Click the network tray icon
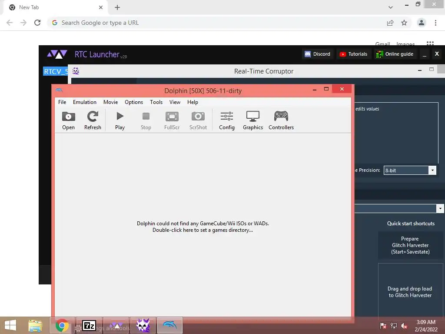445x334 pixels. (x=394, y=326)
